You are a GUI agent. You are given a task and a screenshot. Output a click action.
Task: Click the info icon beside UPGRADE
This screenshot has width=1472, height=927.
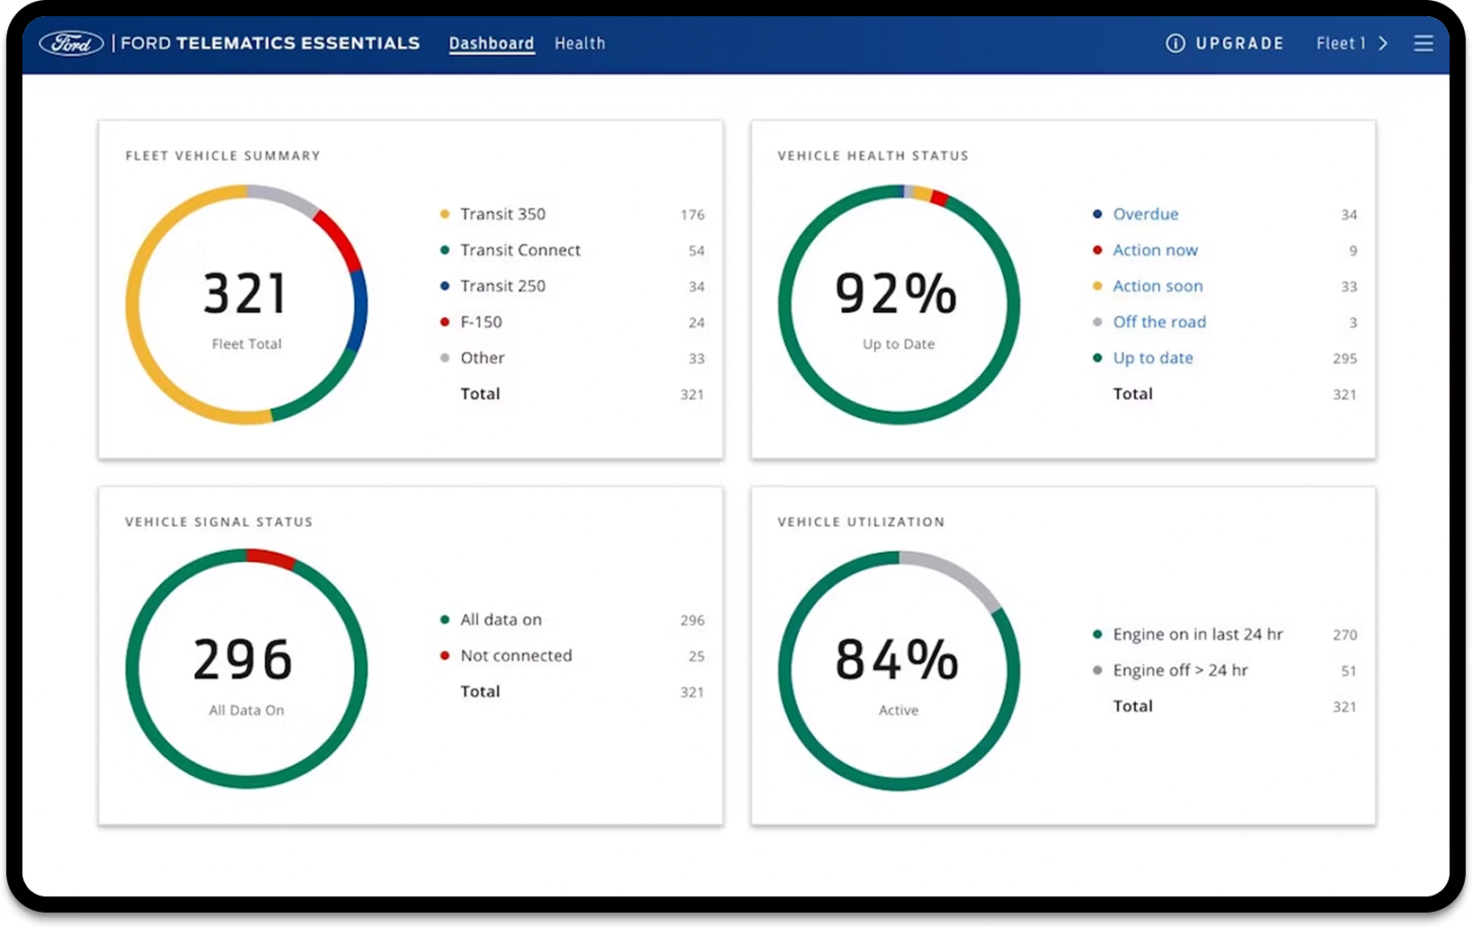(1175, 43)
